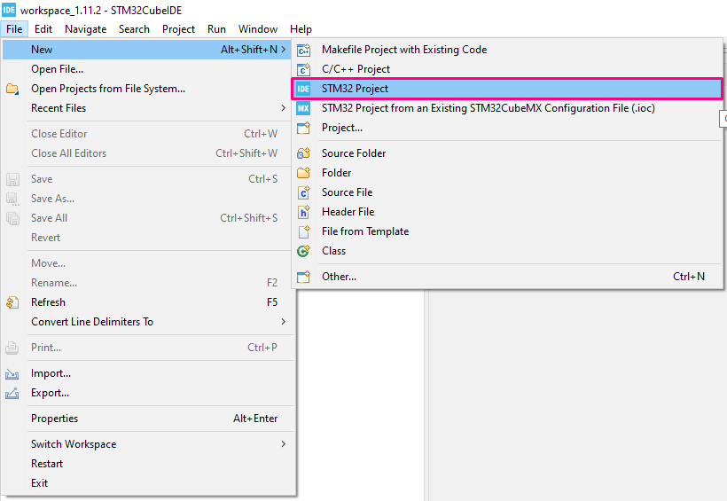Select Open File... from File menu
The width and height of the screenshot is (727, 501).
[x=57, y=69]
